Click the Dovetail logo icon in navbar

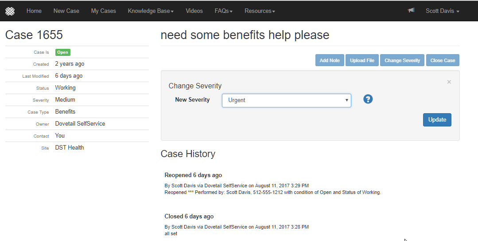click(x=10, y=11)
